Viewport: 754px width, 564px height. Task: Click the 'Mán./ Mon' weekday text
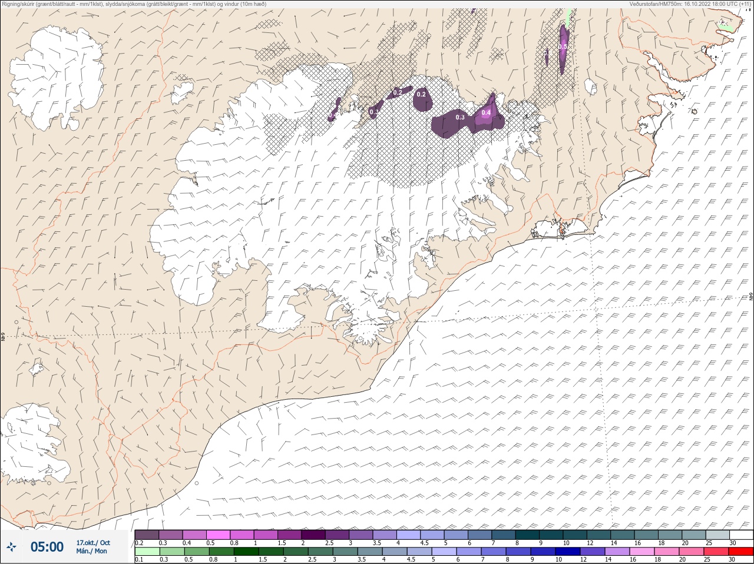click(x=92, y=551)
